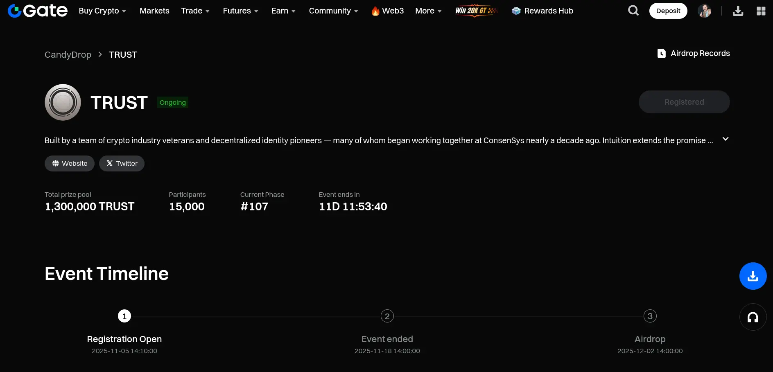This screenshot has width=773, height=372.
Task: Click the globe icon on Website
Action: click(x=56, y=163)
